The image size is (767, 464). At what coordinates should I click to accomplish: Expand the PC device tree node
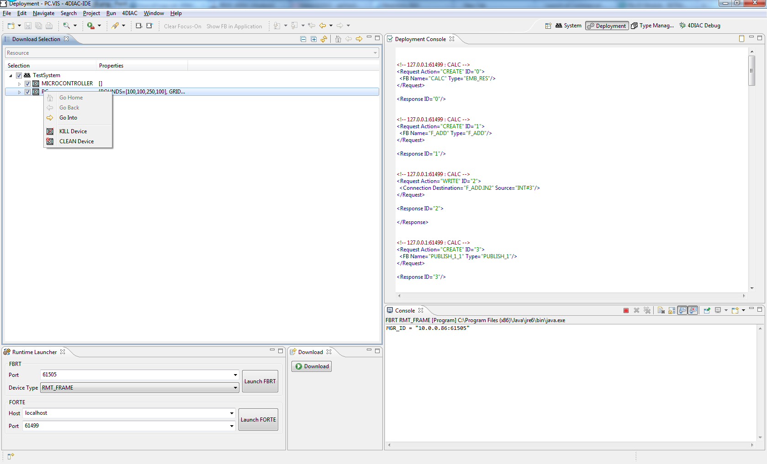19,92
